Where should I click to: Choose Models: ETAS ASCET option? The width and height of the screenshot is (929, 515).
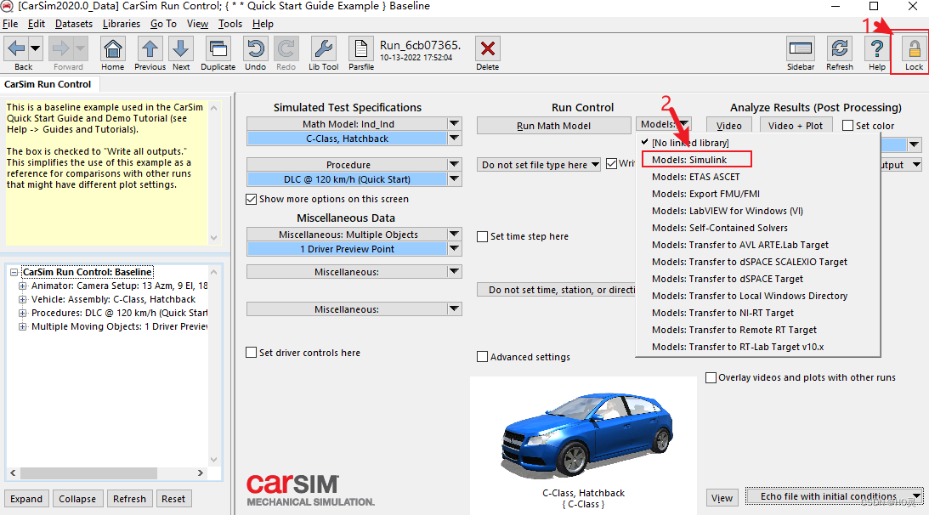695,177
